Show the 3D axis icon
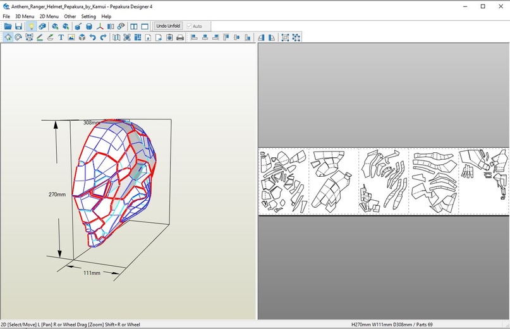 click(x=100, y=27)
